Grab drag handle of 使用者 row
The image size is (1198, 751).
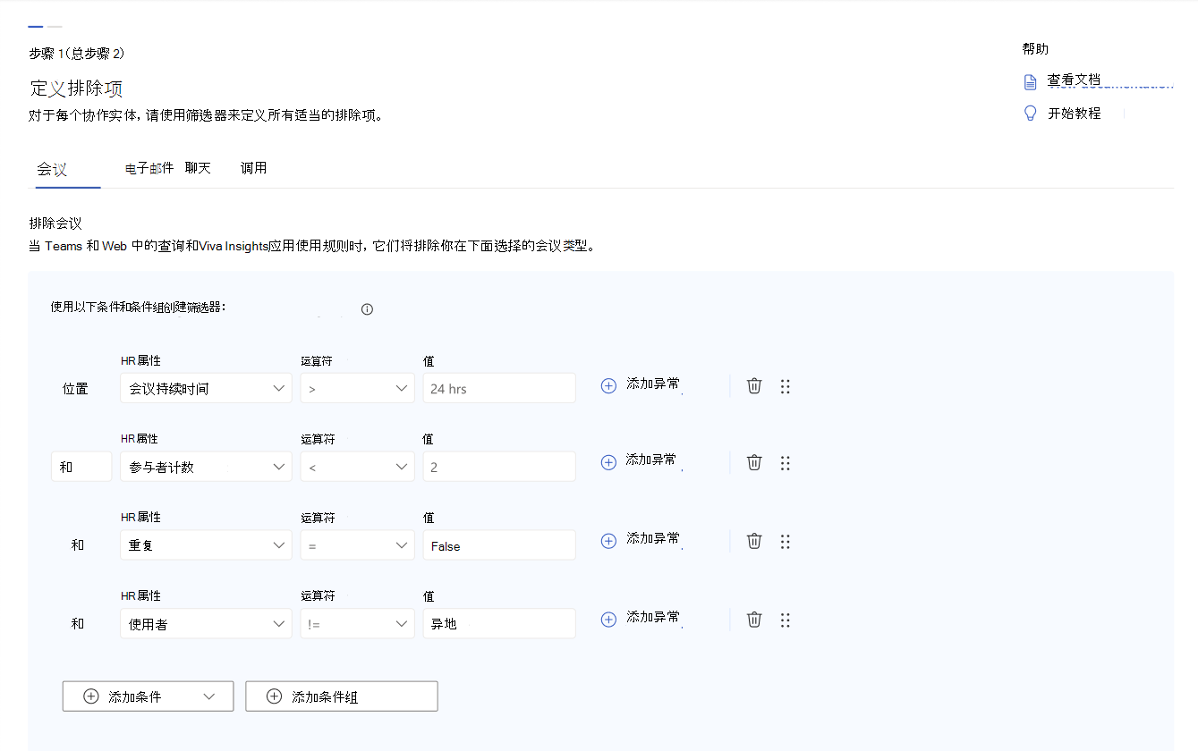click(785, 620)
